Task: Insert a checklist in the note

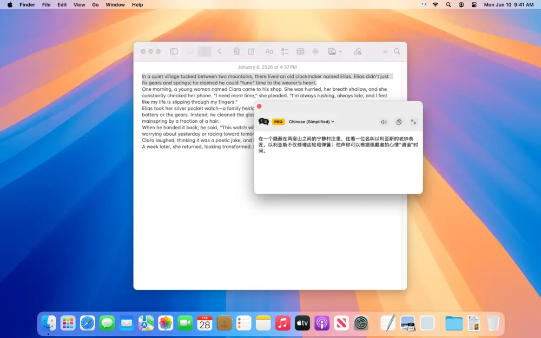Action: (x=285, y=51)
